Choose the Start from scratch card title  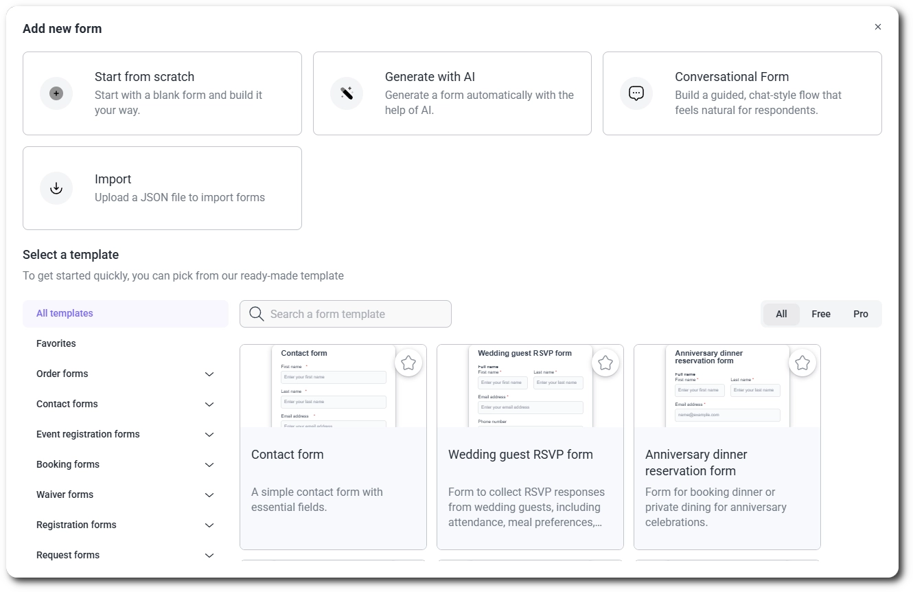point(144,77)
